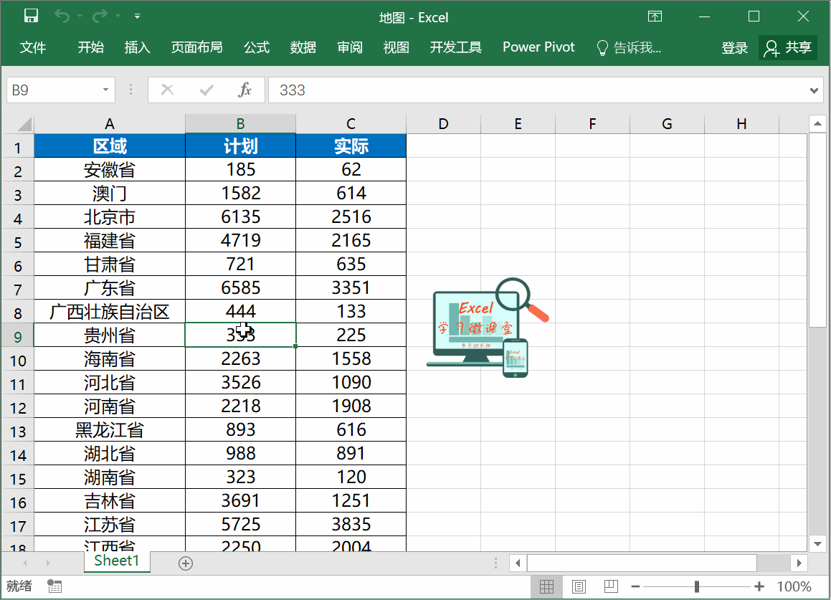Image resolution: width=831 pixels, height=600 pixels.
Task: Click the vertical scroll down arrow
Action: click(x=818, y=544)
